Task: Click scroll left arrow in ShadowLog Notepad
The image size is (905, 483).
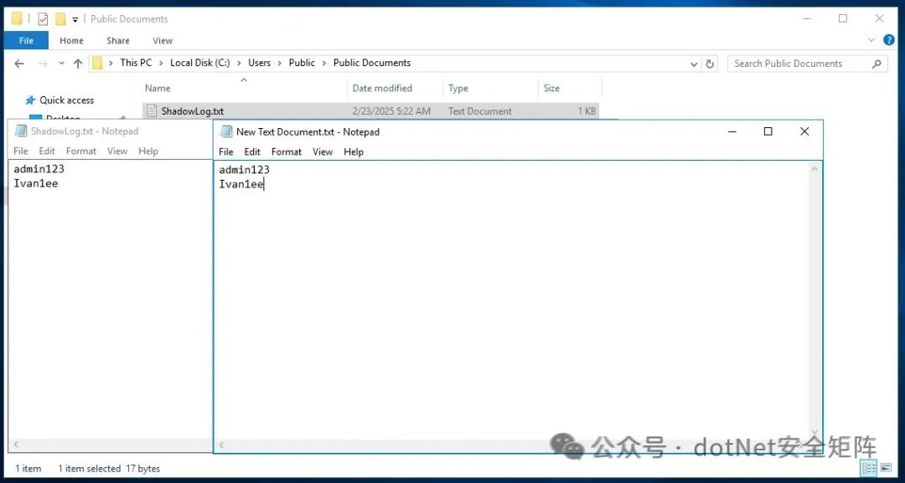Action: click(16, 444)
